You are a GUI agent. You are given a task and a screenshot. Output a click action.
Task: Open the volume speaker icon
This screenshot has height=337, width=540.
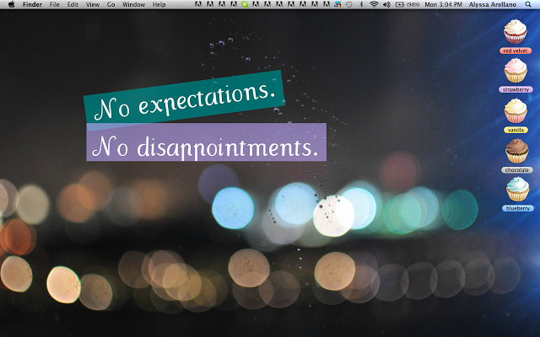coord(386,5)
